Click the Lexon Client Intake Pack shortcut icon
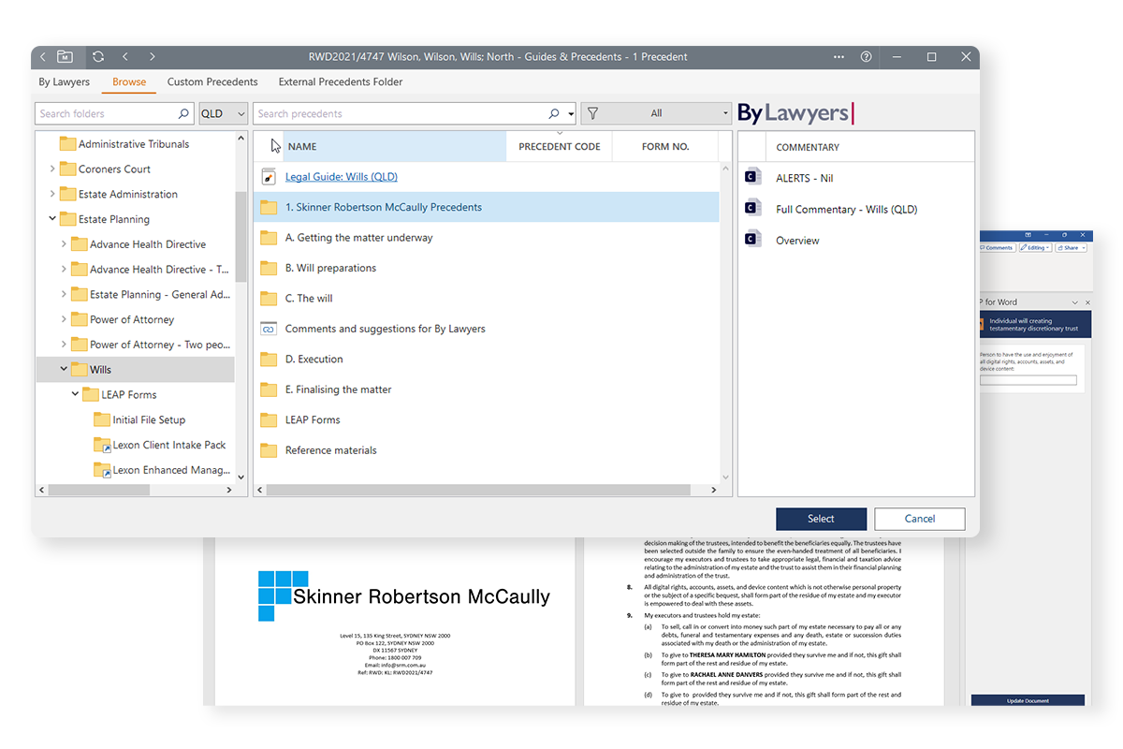Screen dimensions: 1123x749 coord(102,446)
